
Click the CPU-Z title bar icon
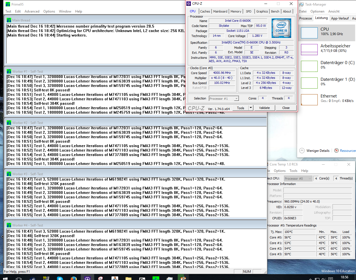(189, 4)
